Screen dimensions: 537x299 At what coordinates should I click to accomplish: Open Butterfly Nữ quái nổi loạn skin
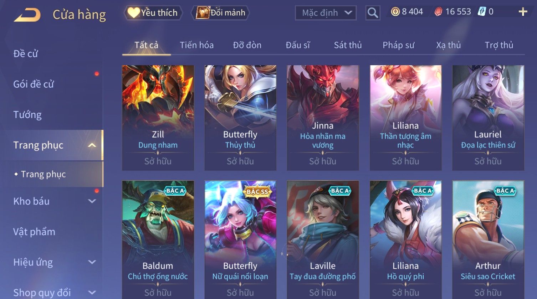pos(240,239)
